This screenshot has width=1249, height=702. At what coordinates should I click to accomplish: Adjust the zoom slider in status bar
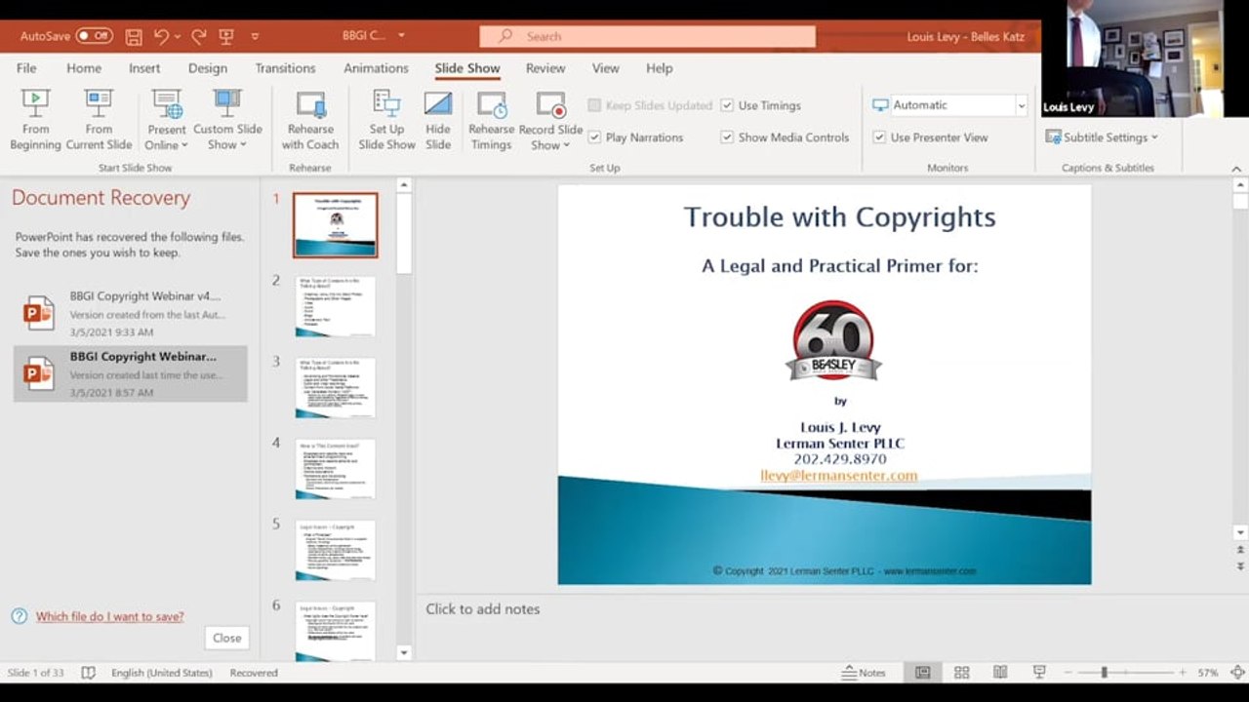[1104, 673]
